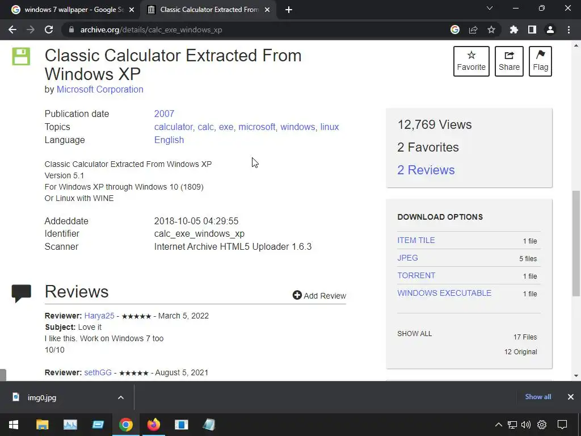Viewport: 581px width, 436px height.
Task: Click the 12 Original count
Action: point(520,352)
